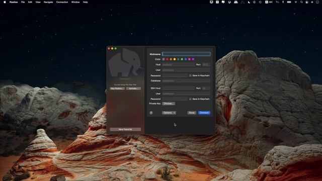Select the red color swatch
The height and width of the screenshot is (181, 322).
coord(167,59)
